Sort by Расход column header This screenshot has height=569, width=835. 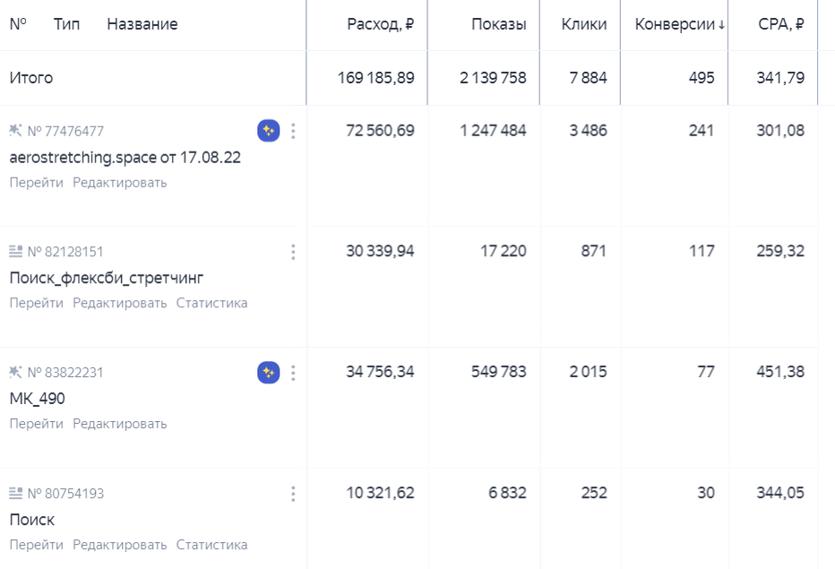coord(380,24)
